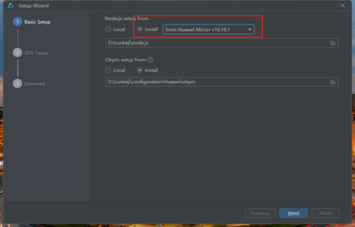This screenshot has height=227, width=355.
Task: Browse folder icon for Node.js install path
Action: [333, 43]
